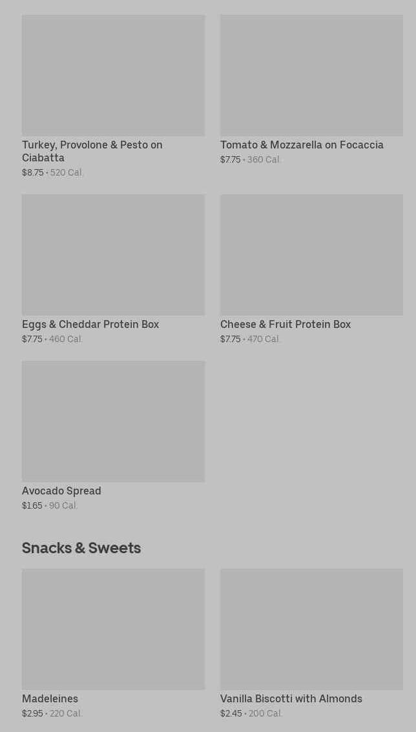The image size is (416, 732).
Task: Open the Turkey, Provolone & Pesto product image
Action: coord(113,76)
